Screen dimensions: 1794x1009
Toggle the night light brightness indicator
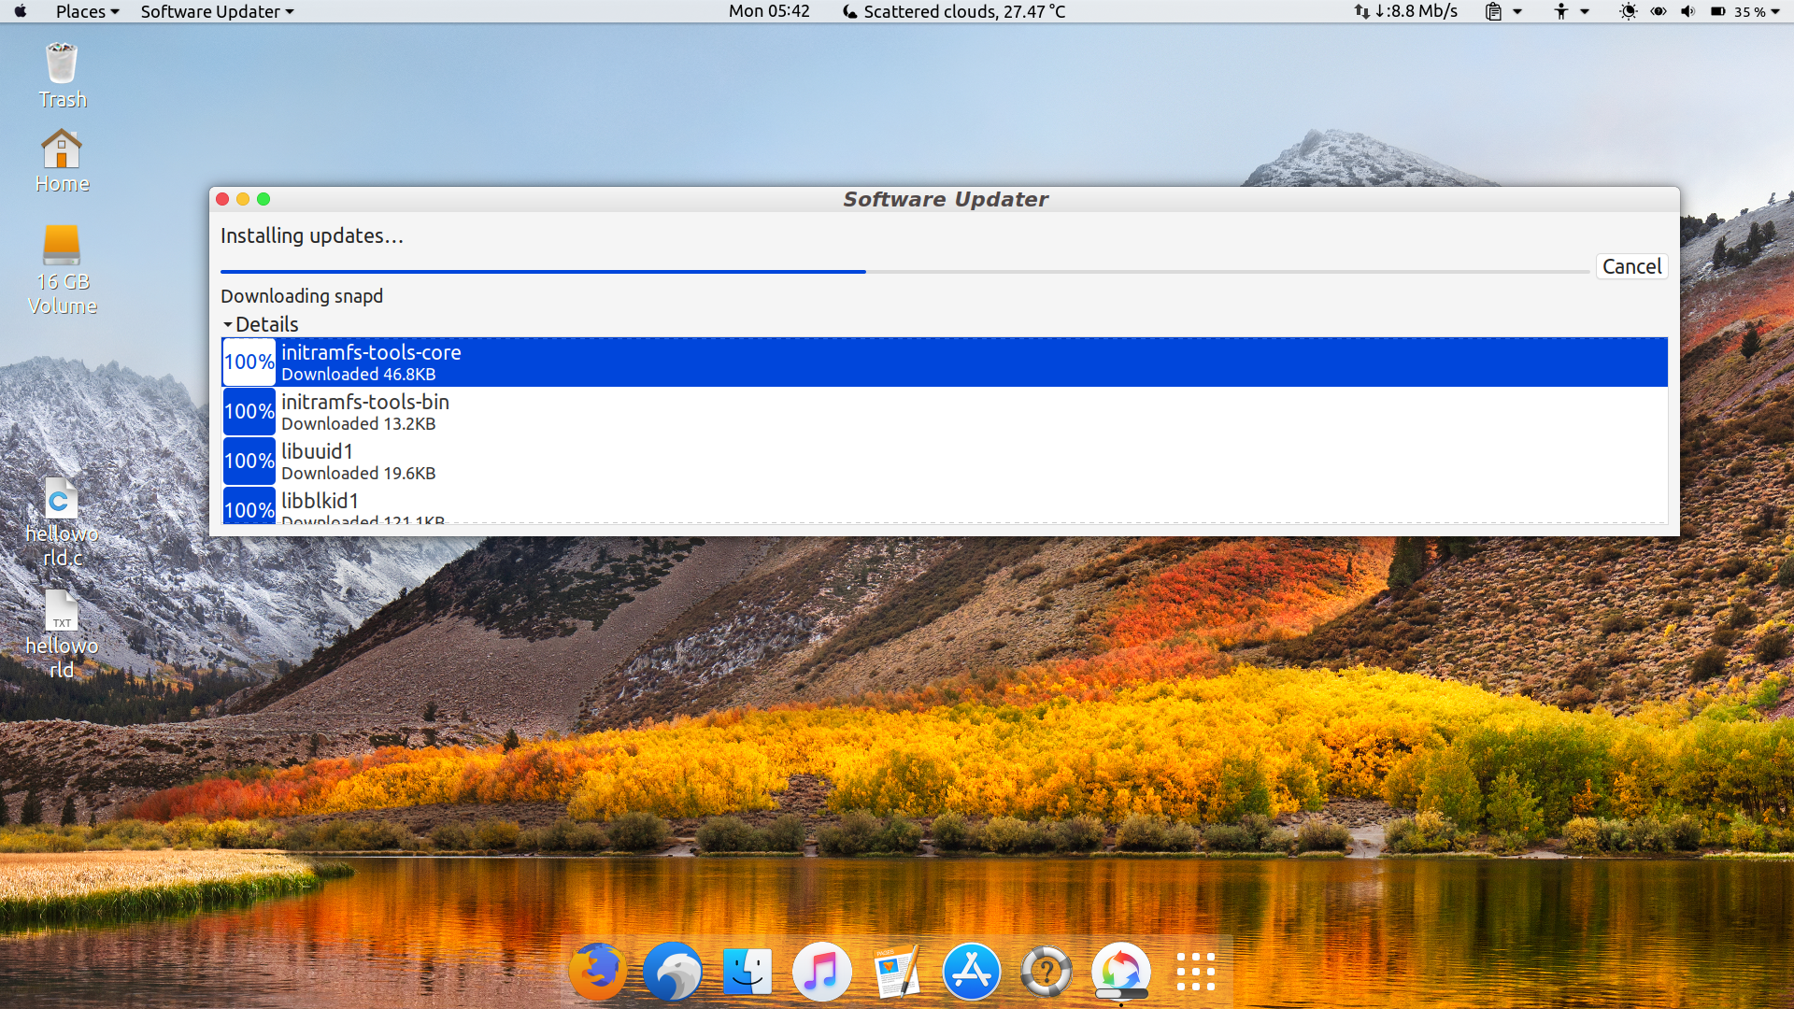tap(1629, 12)
